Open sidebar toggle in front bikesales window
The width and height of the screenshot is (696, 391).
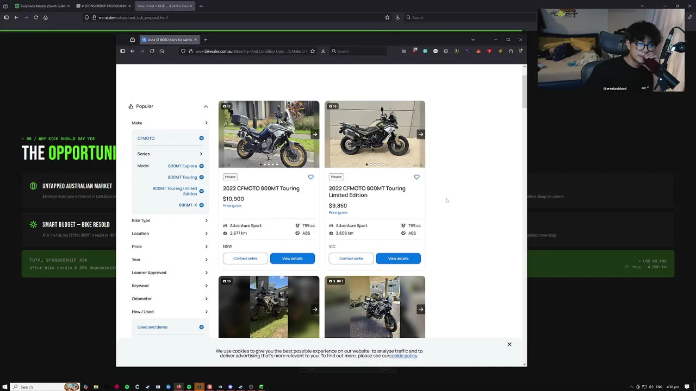[122, 51]
